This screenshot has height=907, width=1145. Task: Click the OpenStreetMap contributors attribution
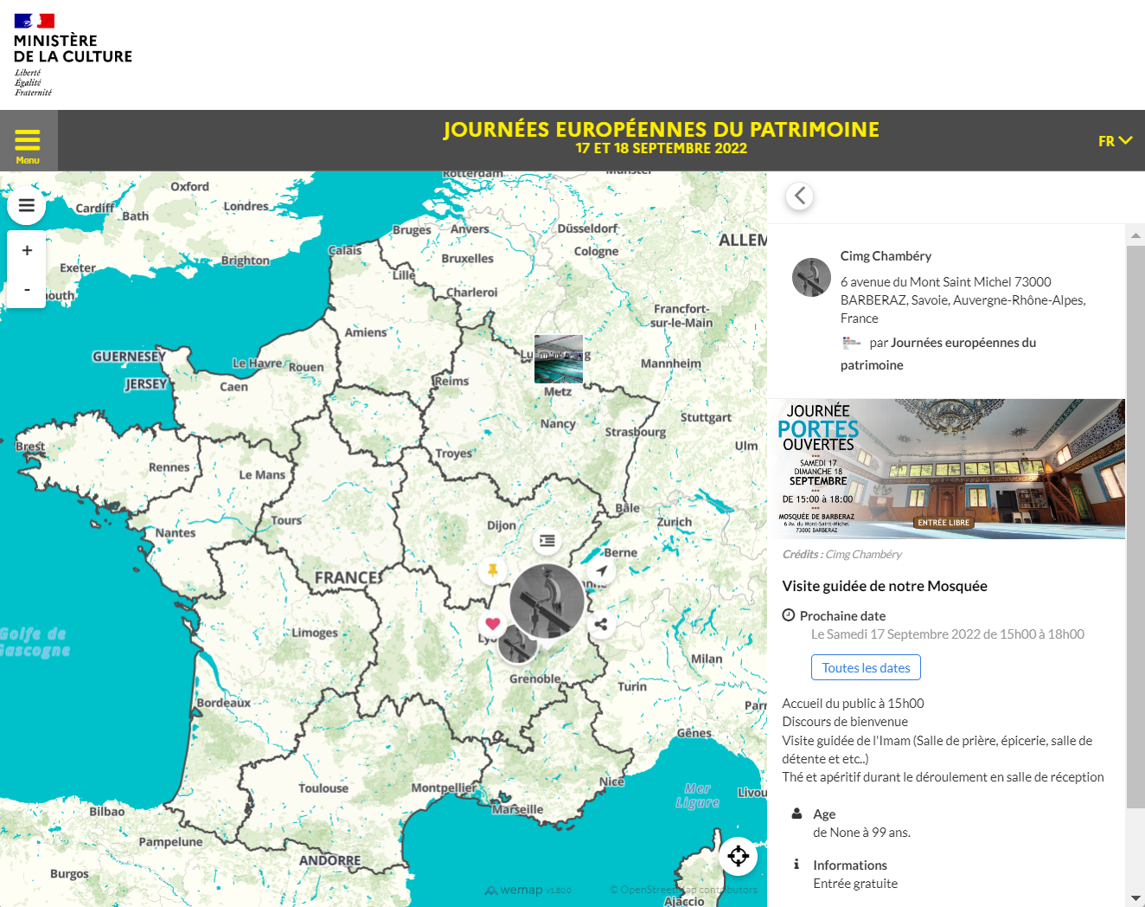click(684, 890)
